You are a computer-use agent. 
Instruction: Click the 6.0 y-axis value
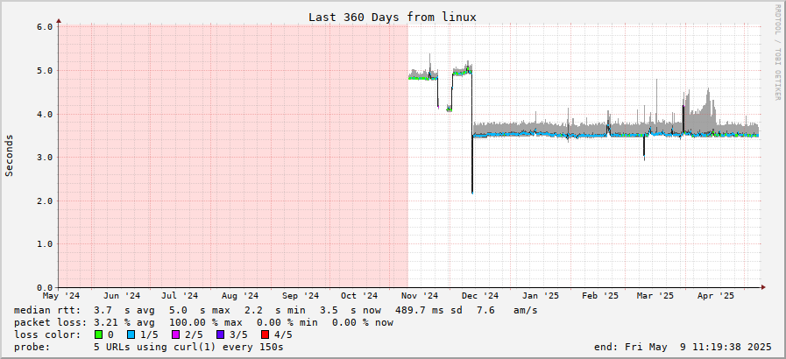point(45,27)
